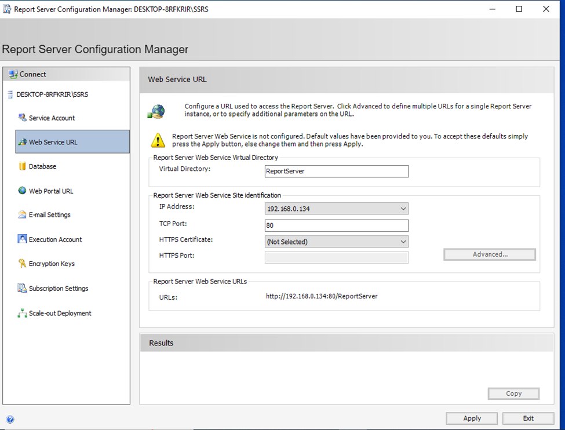Click the Virtual Directory ReportServer field

pos(337,171)
